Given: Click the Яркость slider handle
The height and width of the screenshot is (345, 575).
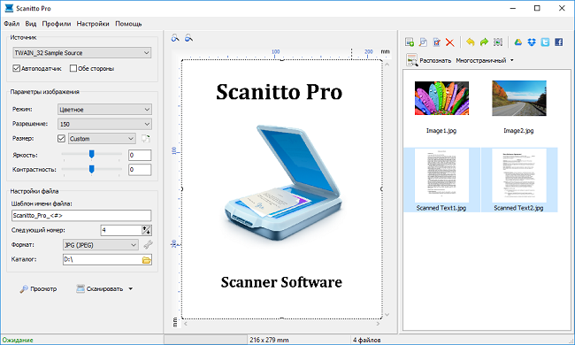Looking at the screenshot, I should [x=92, y=154].
